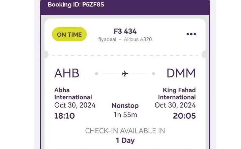This screenshot has height=149, width=241.
Task: Click the Abha International airport name
Action: click(73, 94)
